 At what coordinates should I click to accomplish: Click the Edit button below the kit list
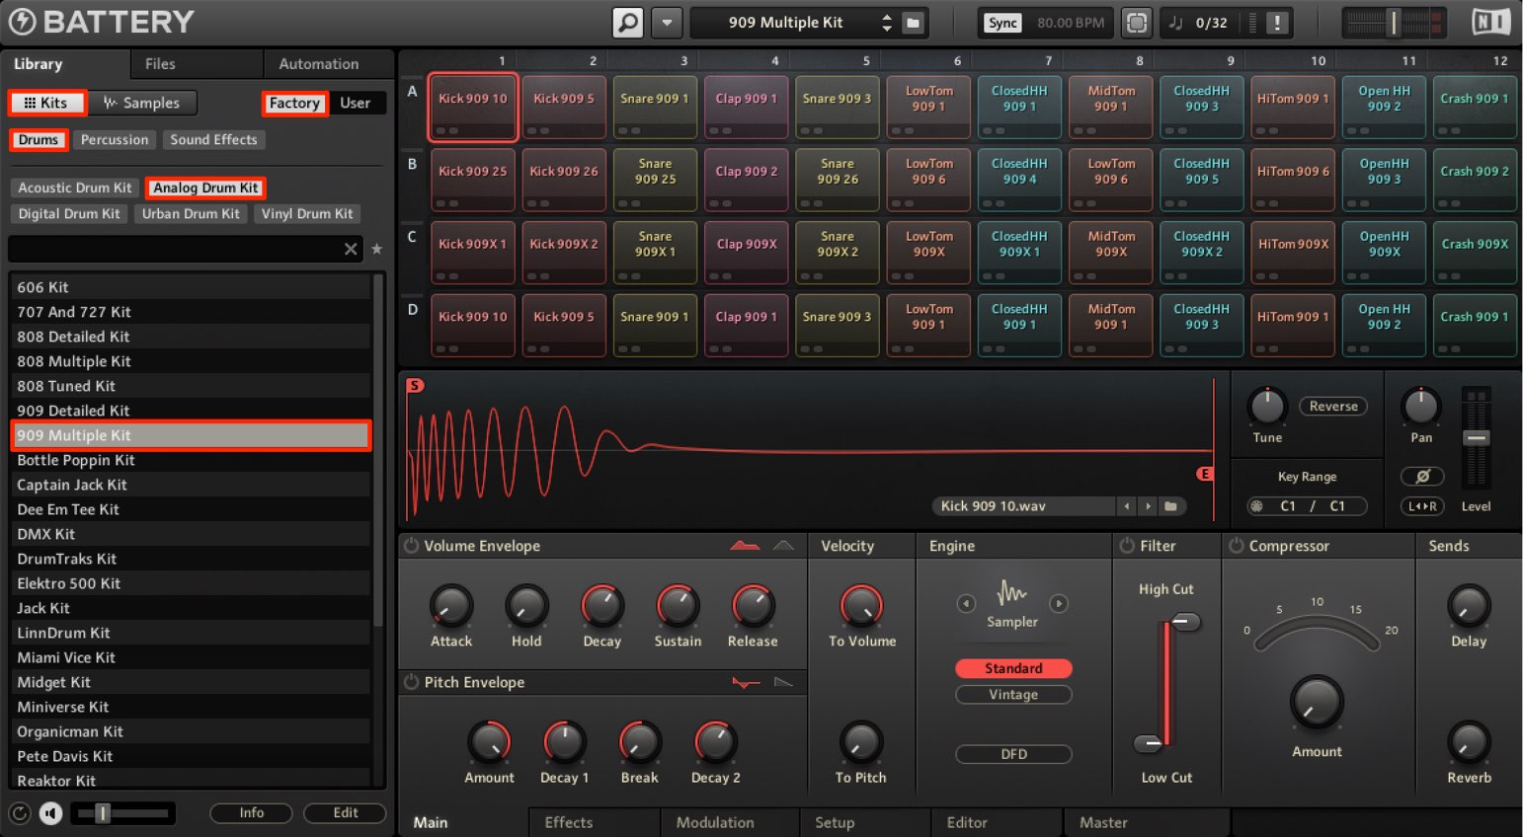click(x=346, y=812)
